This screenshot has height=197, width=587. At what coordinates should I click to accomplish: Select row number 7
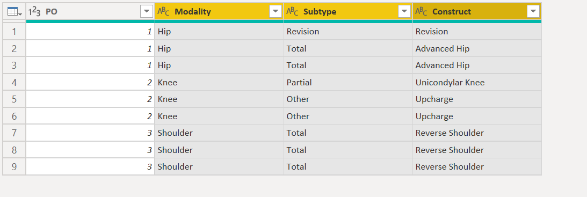pyautogui.click(x=14, y=133)
